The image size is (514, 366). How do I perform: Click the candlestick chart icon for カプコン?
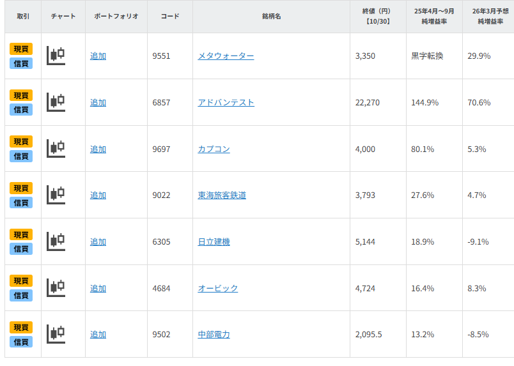(56, 149)
